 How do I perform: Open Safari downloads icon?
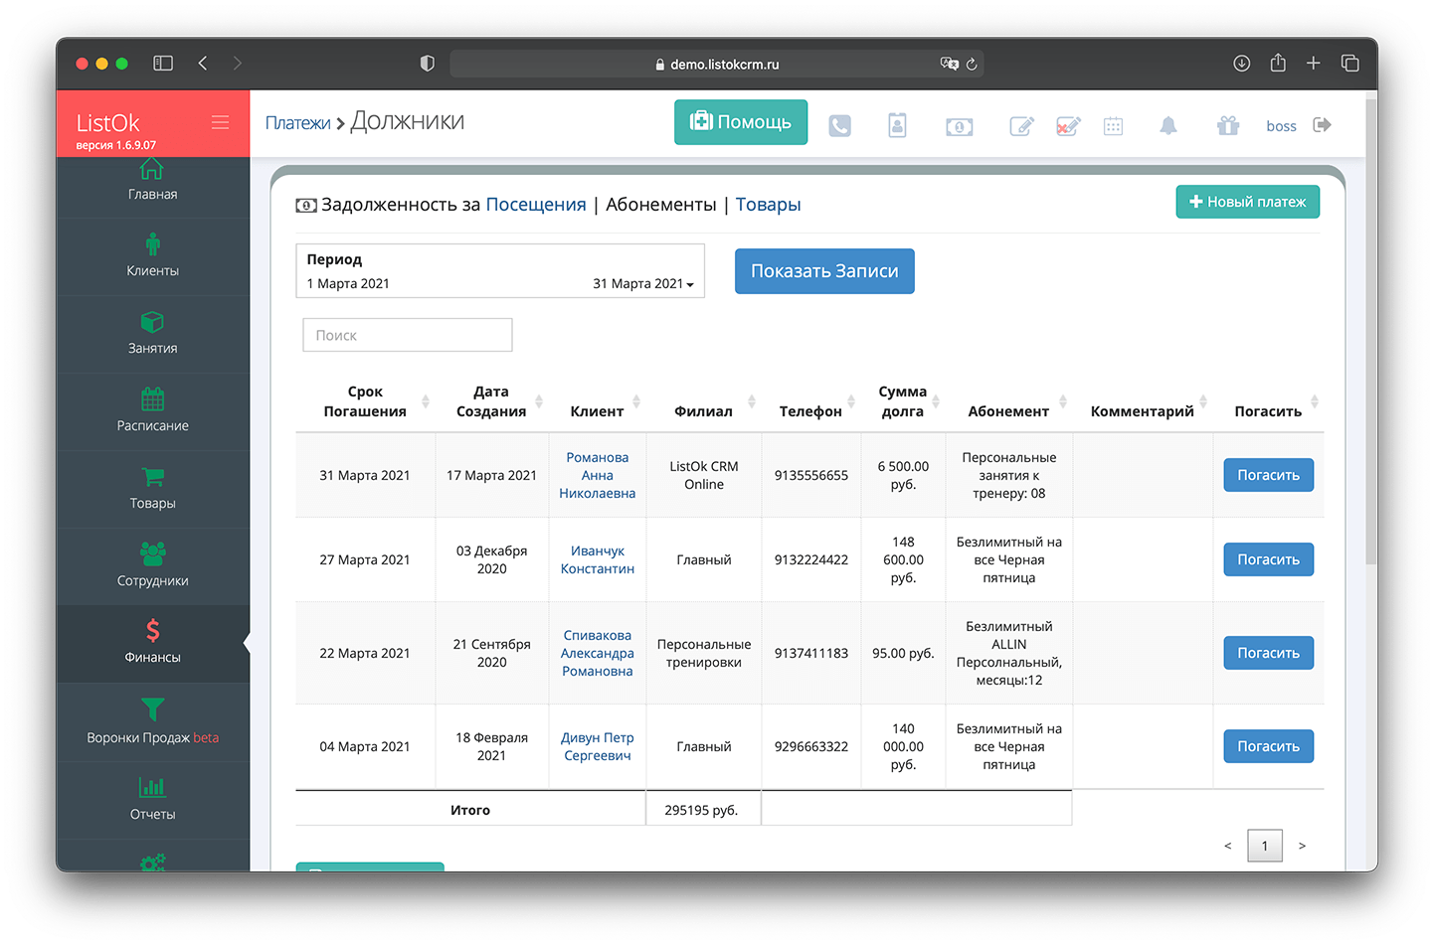(x=1242, y=64)
